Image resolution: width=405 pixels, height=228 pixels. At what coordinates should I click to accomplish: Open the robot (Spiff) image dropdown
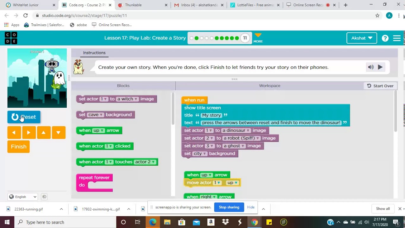[242, 138]
